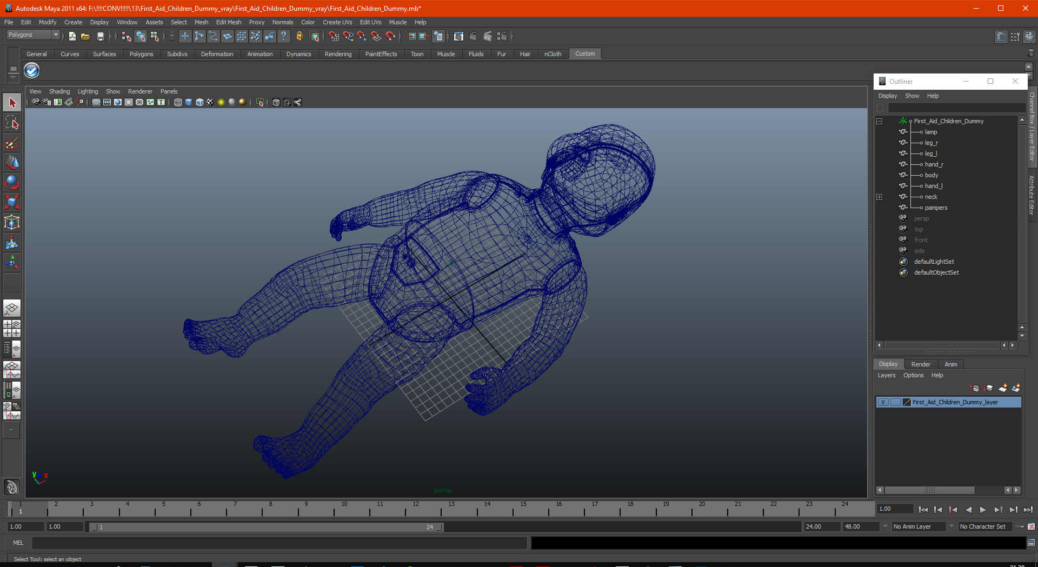Select the Soft Modification tool
Viewport: 1038px width, 567px height.
(x=12, y=243)
